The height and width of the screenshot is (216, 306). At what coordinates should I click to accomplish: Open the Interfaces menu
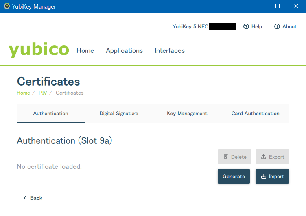(x=169, y=50)
